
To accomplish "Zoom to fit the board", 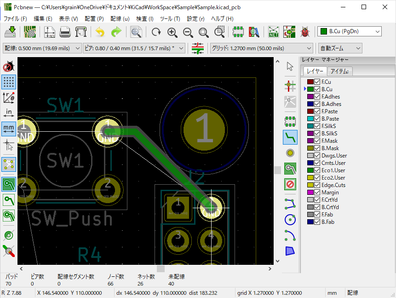I will pos(204,32).
